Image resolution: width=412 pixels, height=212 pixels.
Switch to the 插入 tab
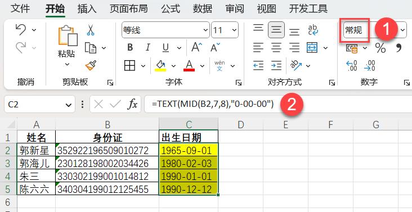[x=87, y=8]
